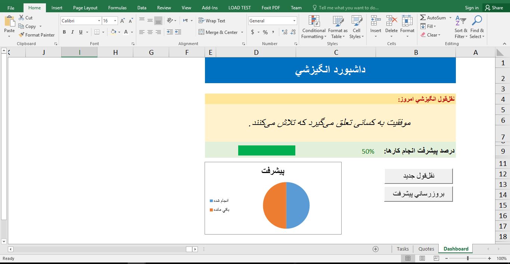The image size is (510, 264).
Task: Zoom in with the plus button
Action: pyautogui.click(x=489, y=258)
